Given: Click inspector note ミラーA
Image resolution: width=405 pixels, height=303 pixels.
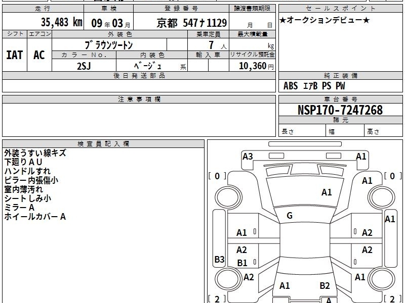Looking at the screenshot, I should [19, 208].
